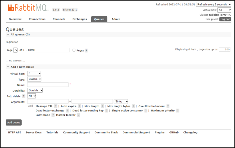Go to the Channels tab
The height and width of the screenshot is (148, 235).
(x=59, y=19)
